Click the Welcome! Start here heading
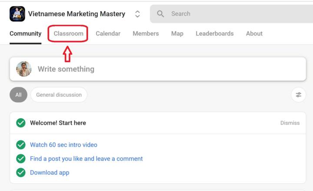This screenshot has width=313, height=191. coord(58,123)
